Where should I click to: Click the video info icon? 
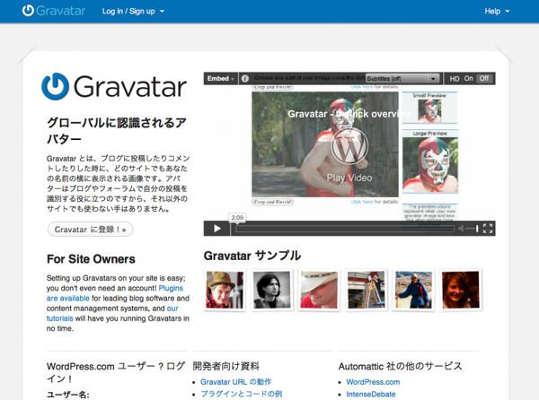[244, 79]
